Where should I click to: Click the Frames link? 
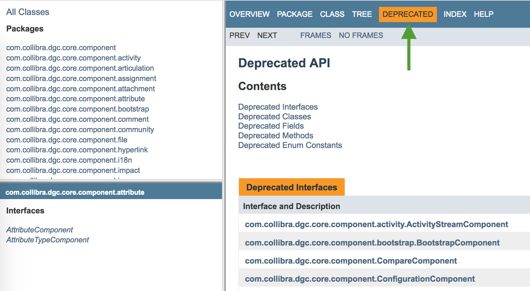pos(315,36)
